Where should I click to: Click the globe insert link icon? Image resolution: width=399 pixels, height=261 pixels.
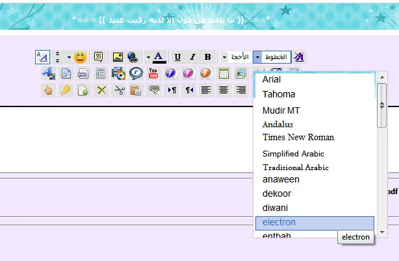(132, 57)
